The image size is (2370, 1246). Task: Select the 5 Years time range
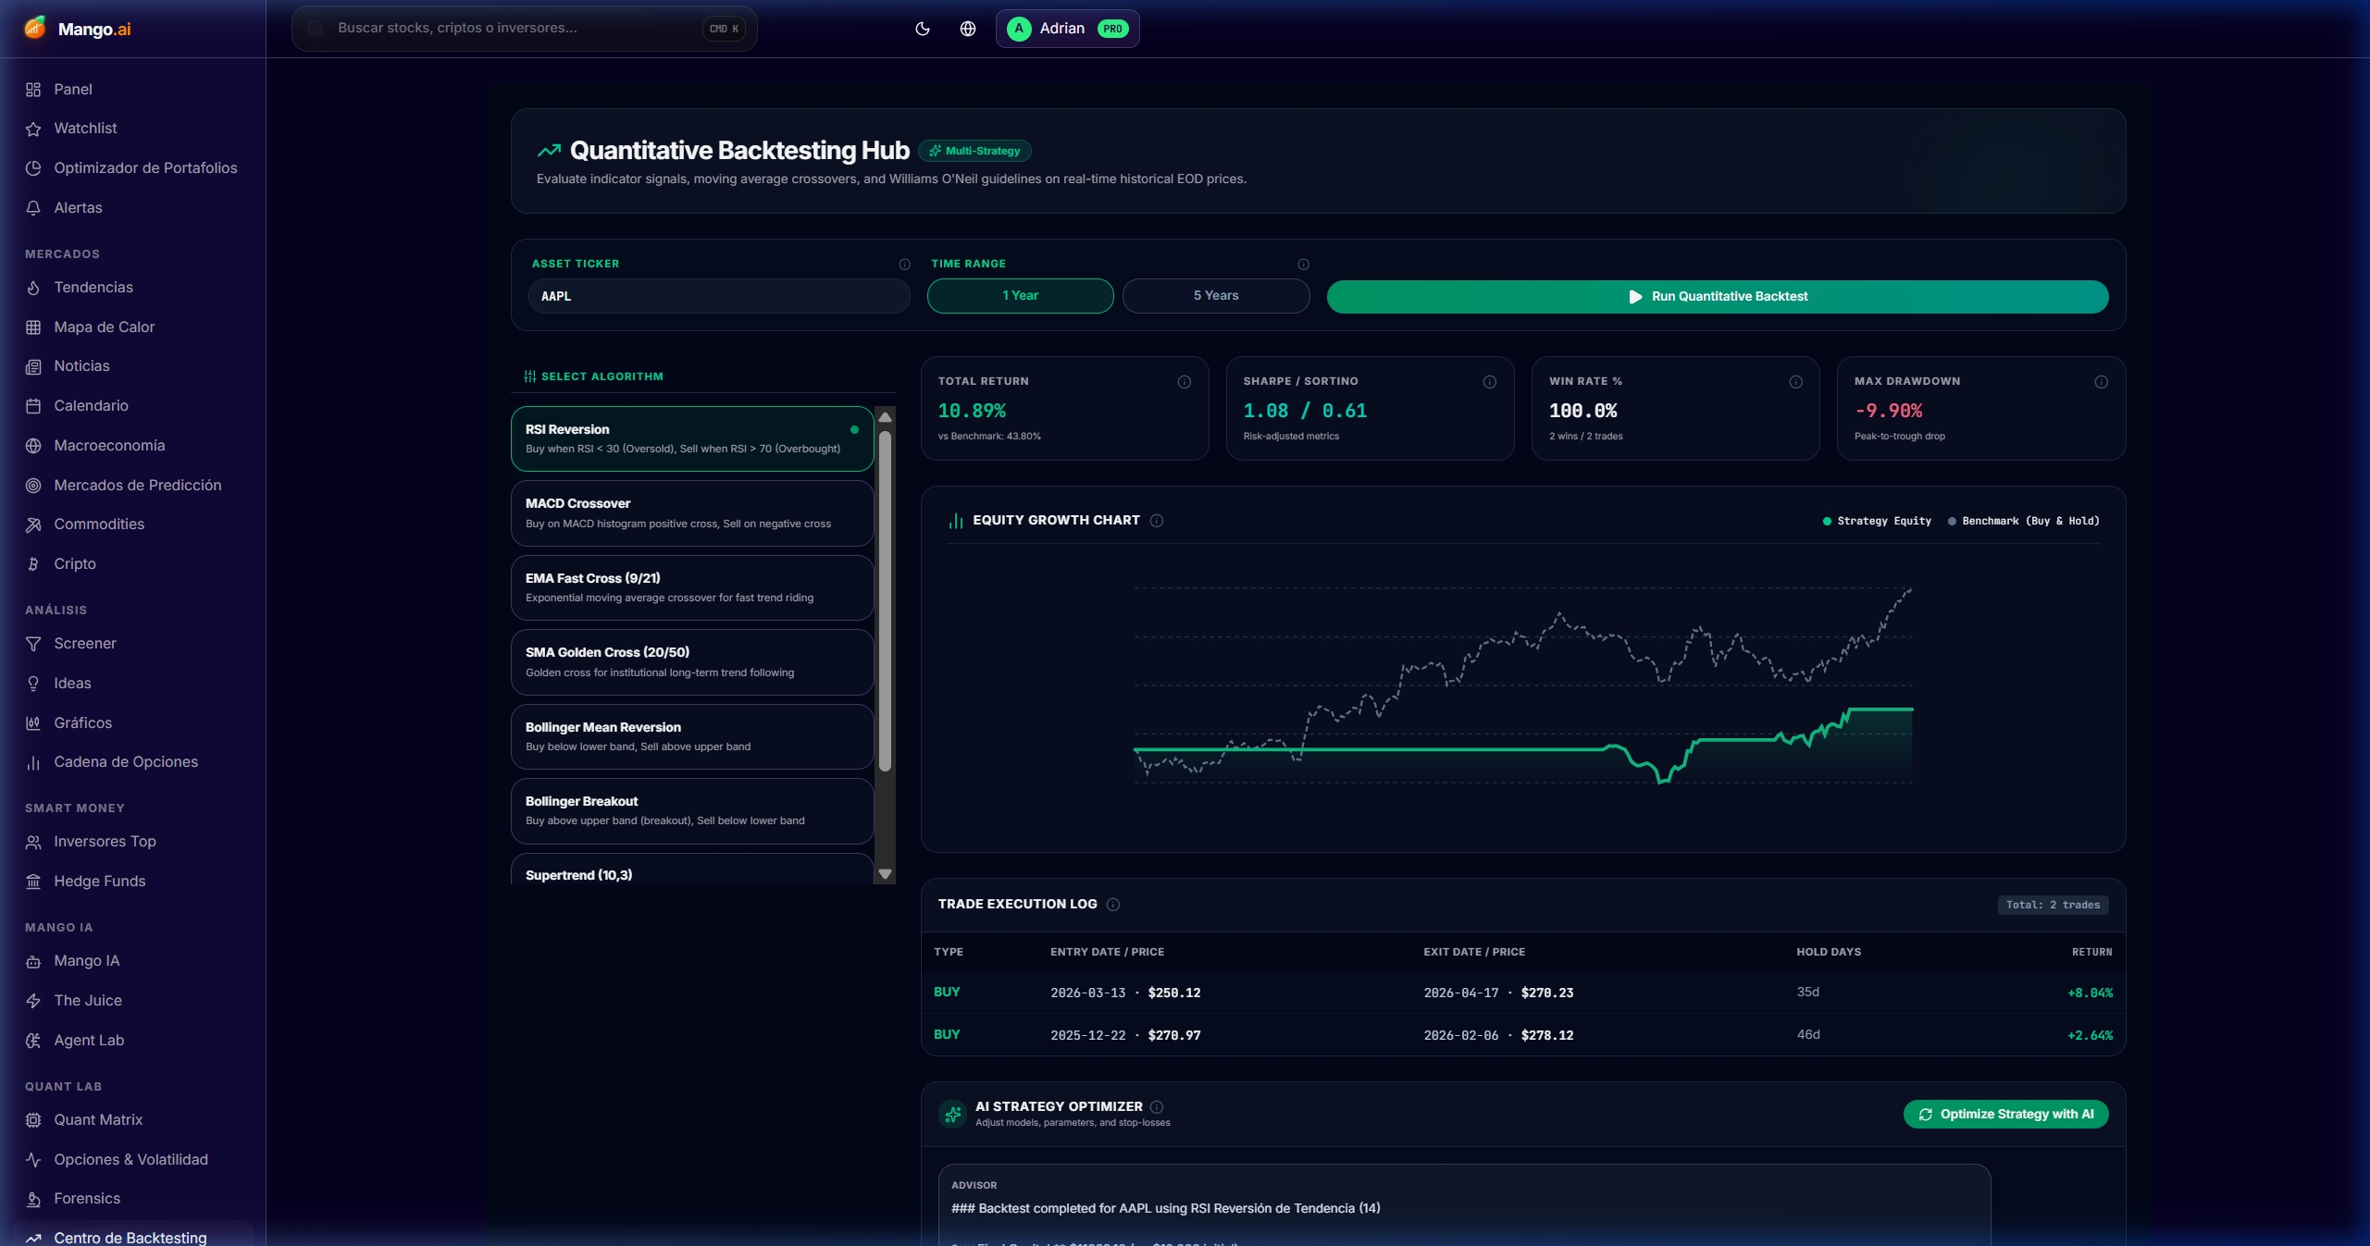click(x=1216, y=296)
